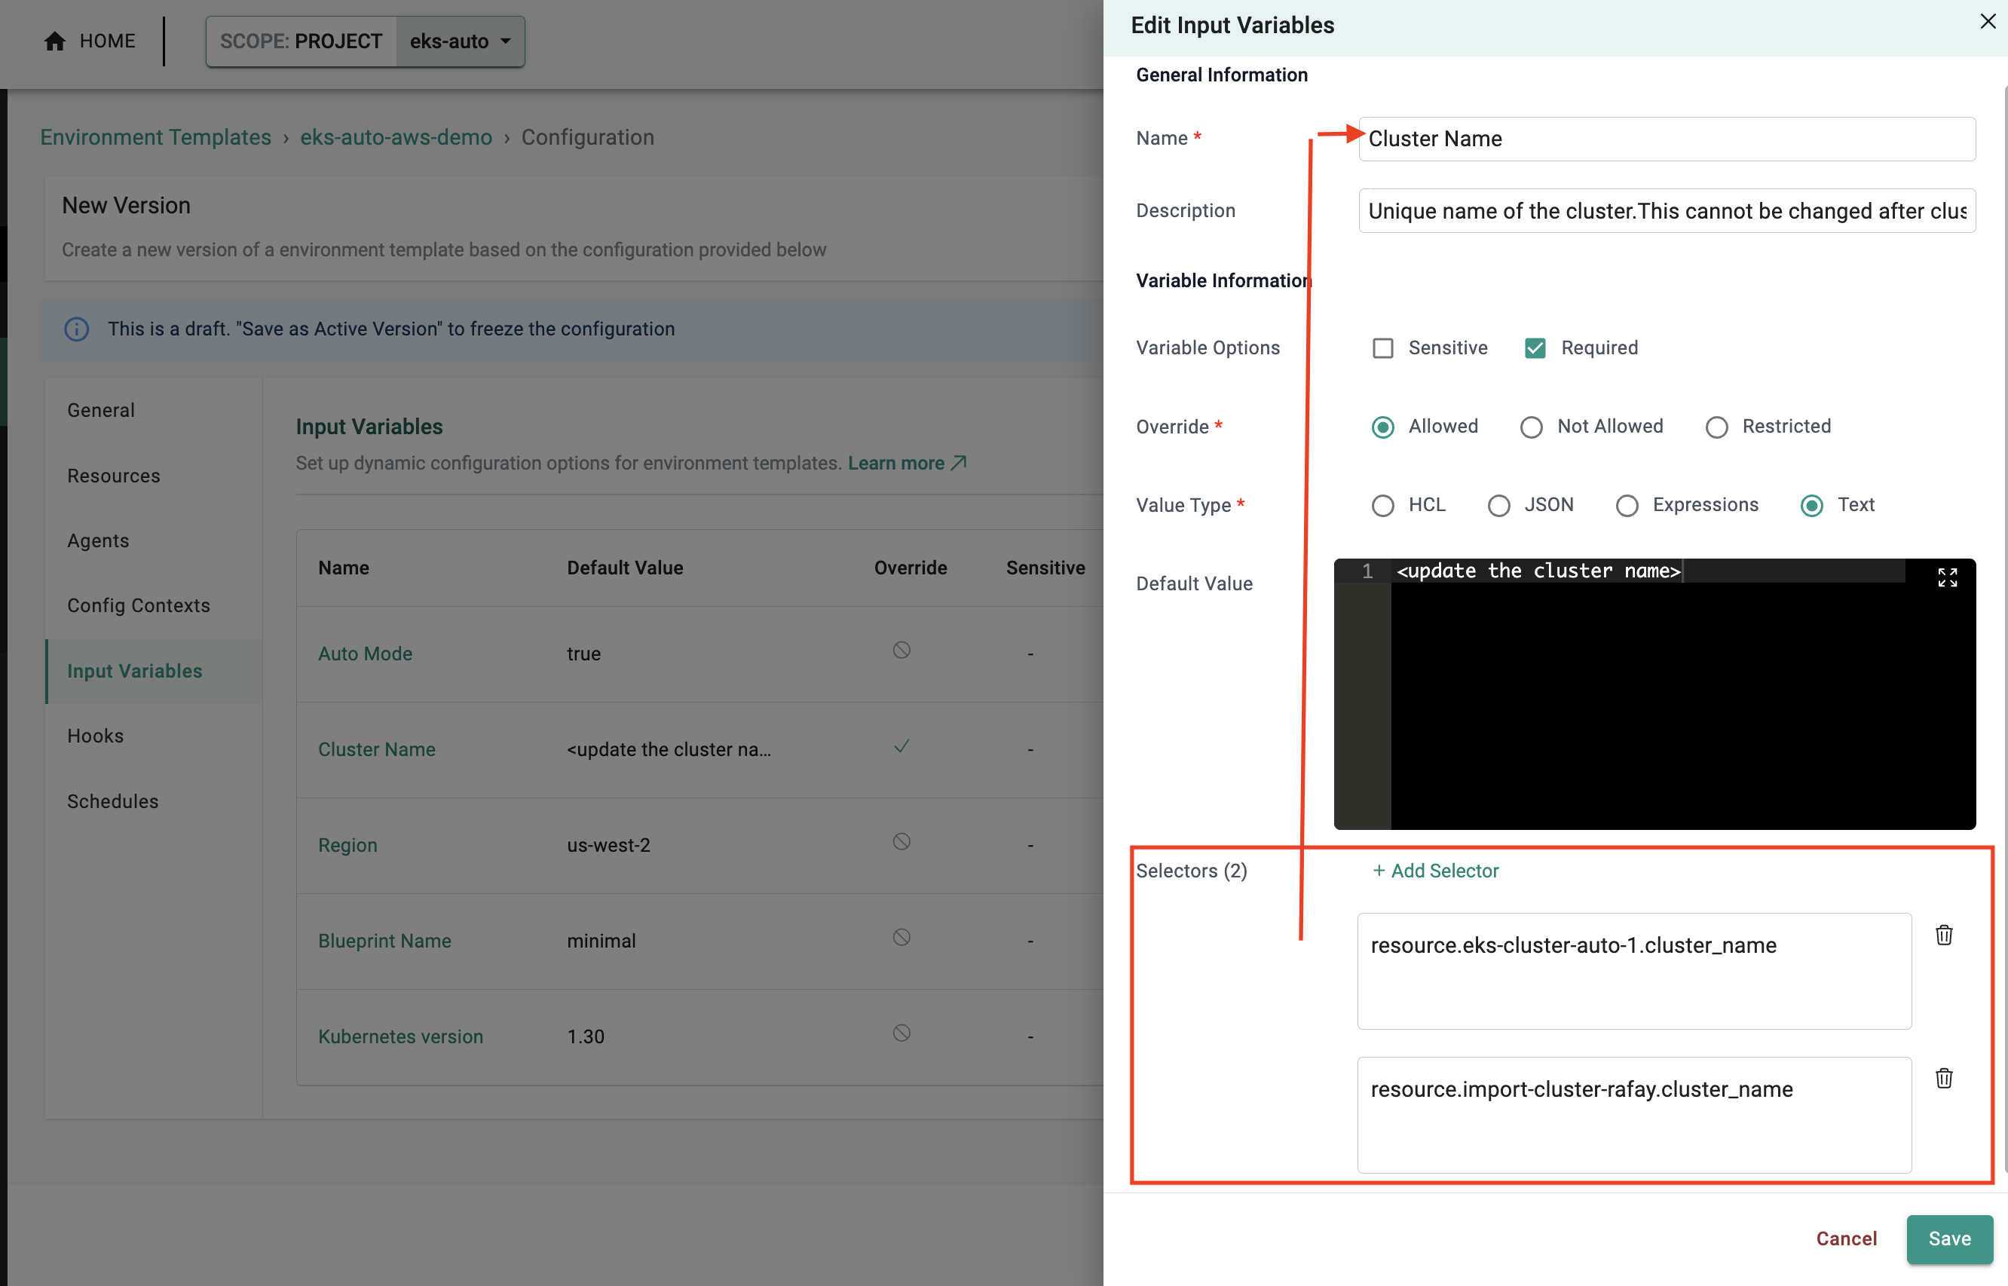
Task: Click the '1.30' default value cell
Action: point(585,1036)
